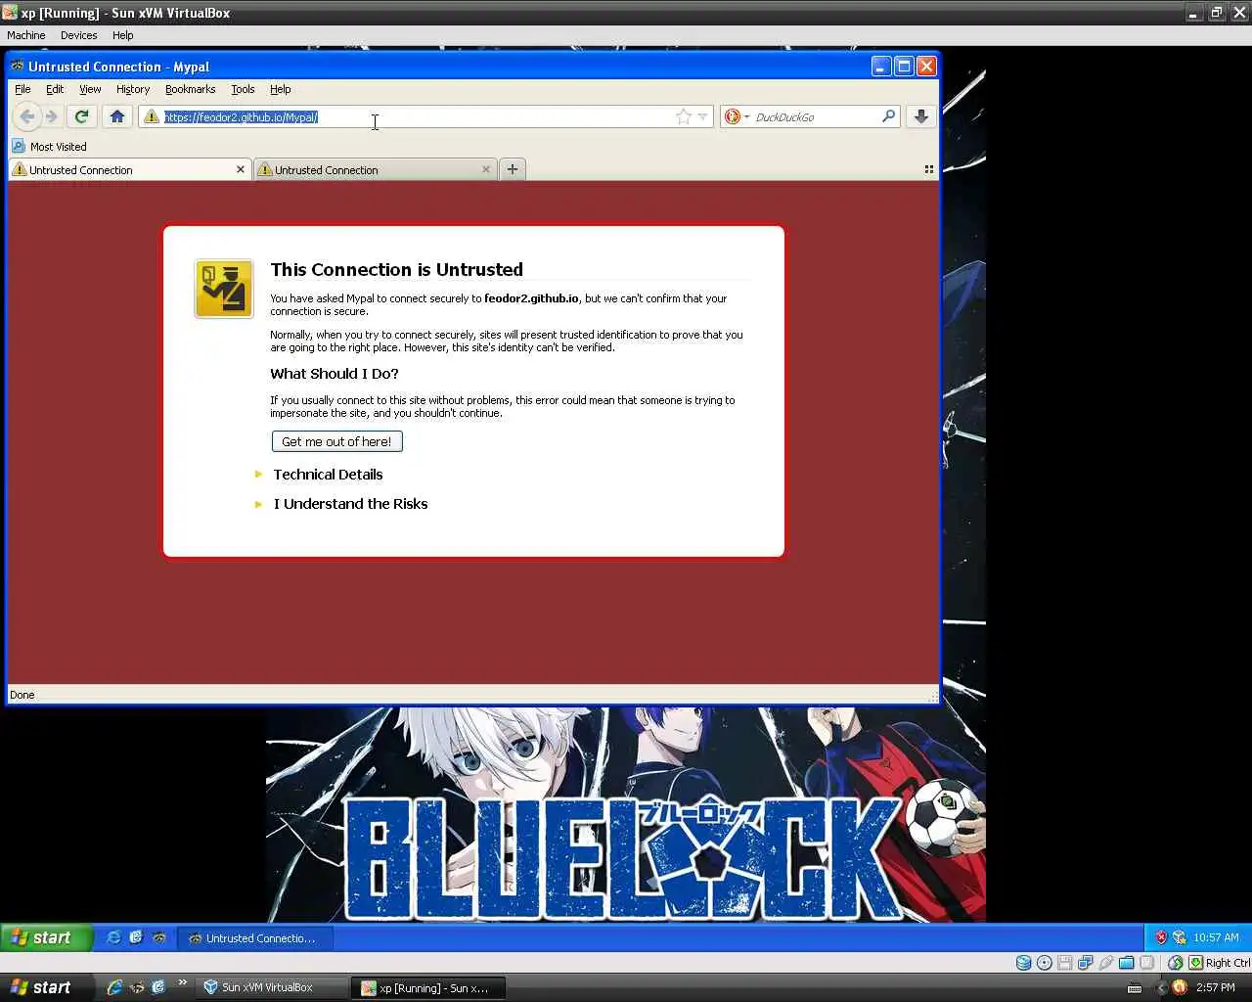Select the Sun xVM VirtualBox taskbar item
This screenshot has height=1002, width=1252.
point(270,987)
